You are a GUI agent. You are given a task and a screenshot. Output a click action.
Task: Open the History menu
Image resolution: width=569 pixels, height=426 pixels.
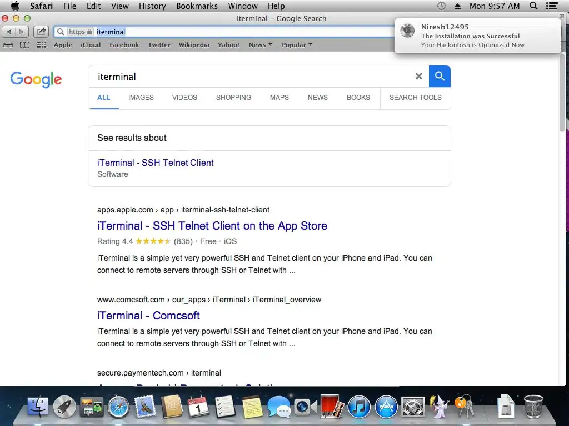coord(152,6)
